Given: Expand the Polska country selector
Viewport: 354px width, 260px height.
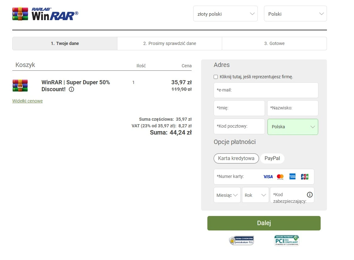Looking at the screenshot, I should (x=293, y=126).
